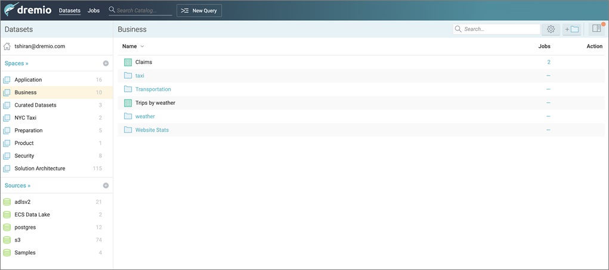Open the Transportation folder link
Viewport: 609px width, 270px height.
[x=153, y=89]
